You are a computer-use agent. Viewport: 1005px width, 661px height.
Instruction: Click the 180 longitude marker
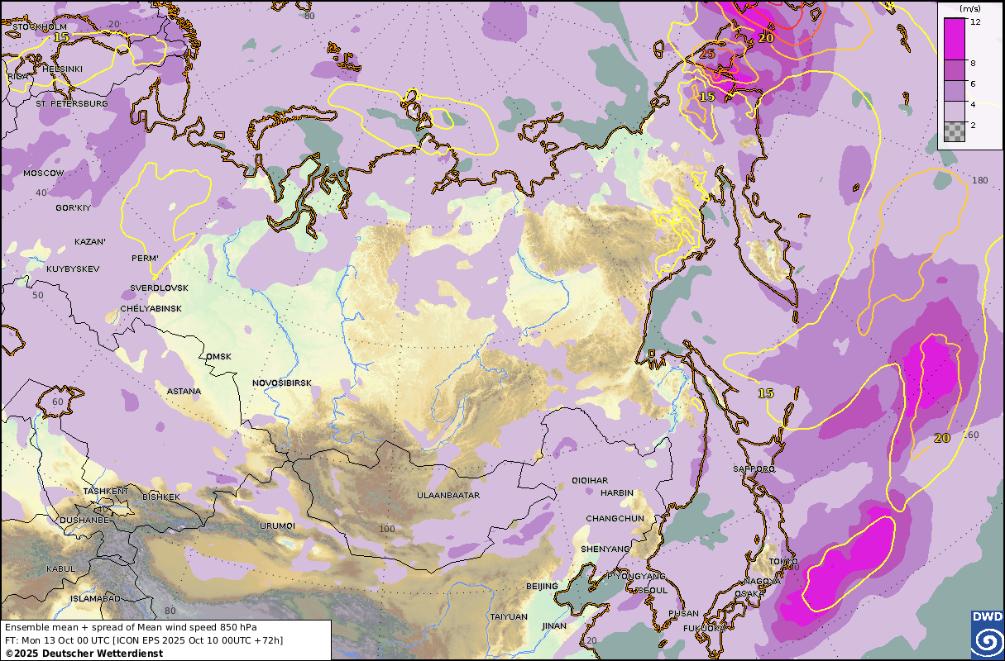click(980, 181)
